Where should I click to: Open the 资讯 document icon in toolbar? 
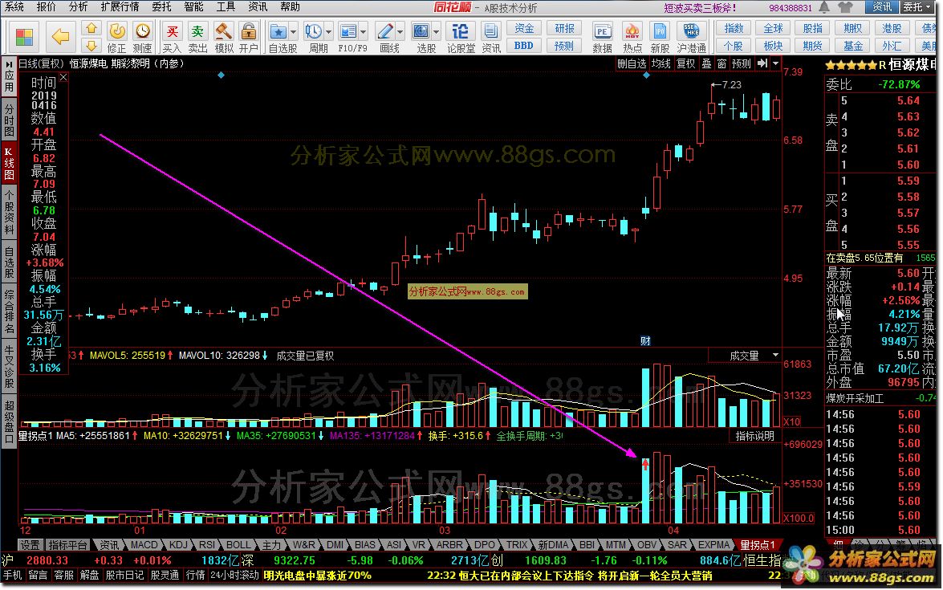[490, 31]
